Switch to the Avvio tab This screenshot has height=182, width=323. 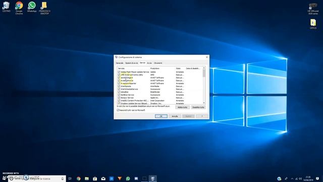[149, 63]
